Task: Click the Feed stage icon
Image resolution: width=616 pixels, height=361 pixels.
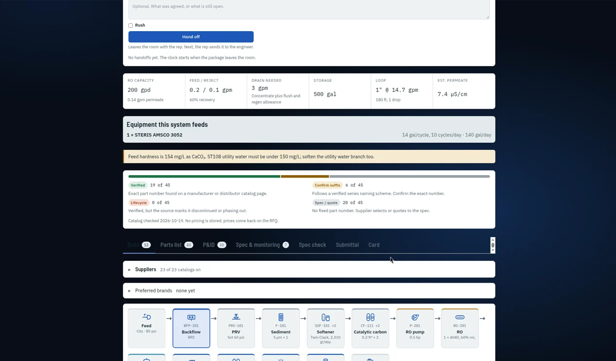Action: coord(146,317)
